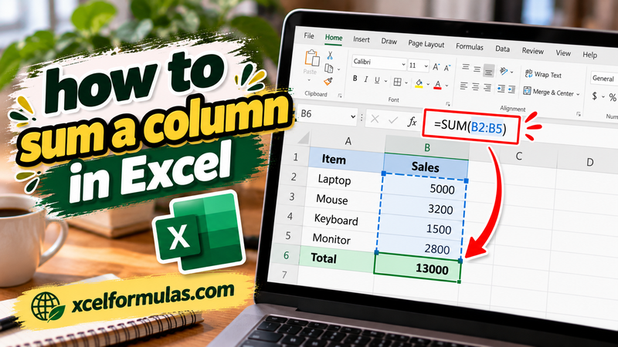618x347 pixels.
Task: Switch to the Insert tab
Action: tap(362, 39)
